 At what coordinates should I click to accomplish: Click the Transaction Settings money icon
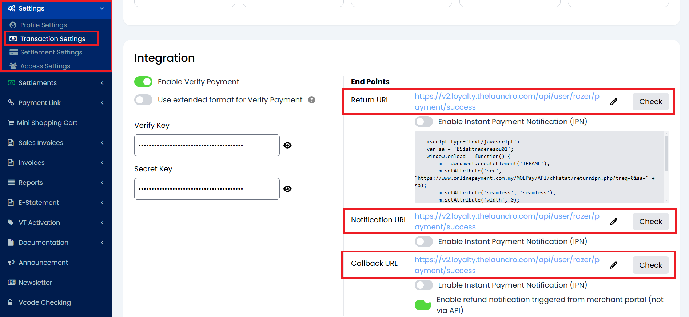pyautogui.click(x=13, y=39)
